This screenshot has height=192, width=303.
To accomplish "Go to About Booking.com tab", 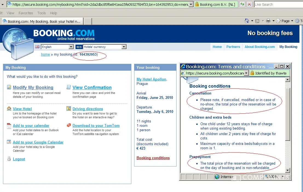I will (259, 47).
